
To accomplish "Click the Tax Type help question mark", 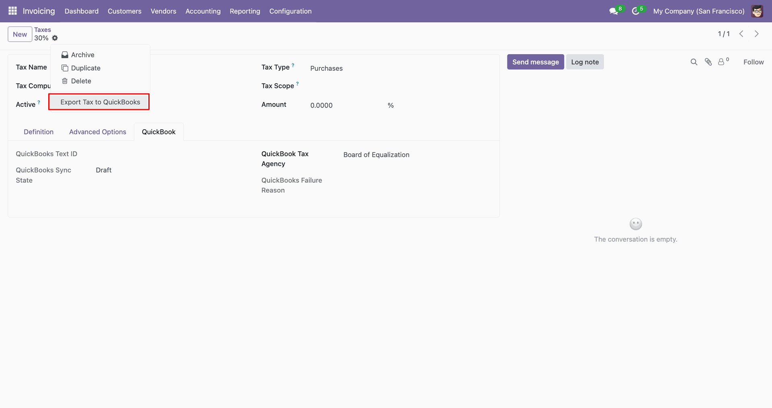I will click(293, 65).
